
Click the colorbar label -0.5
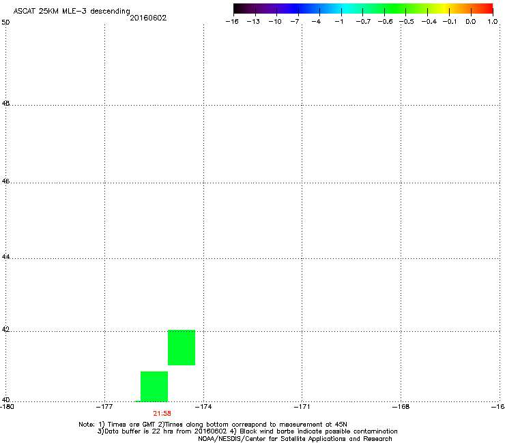407,22
